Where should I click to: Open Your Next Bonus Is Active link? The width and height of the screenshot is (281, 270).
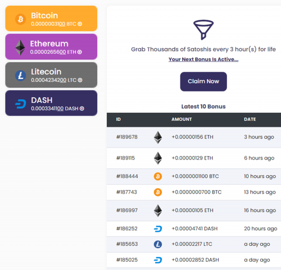point(203,60)
